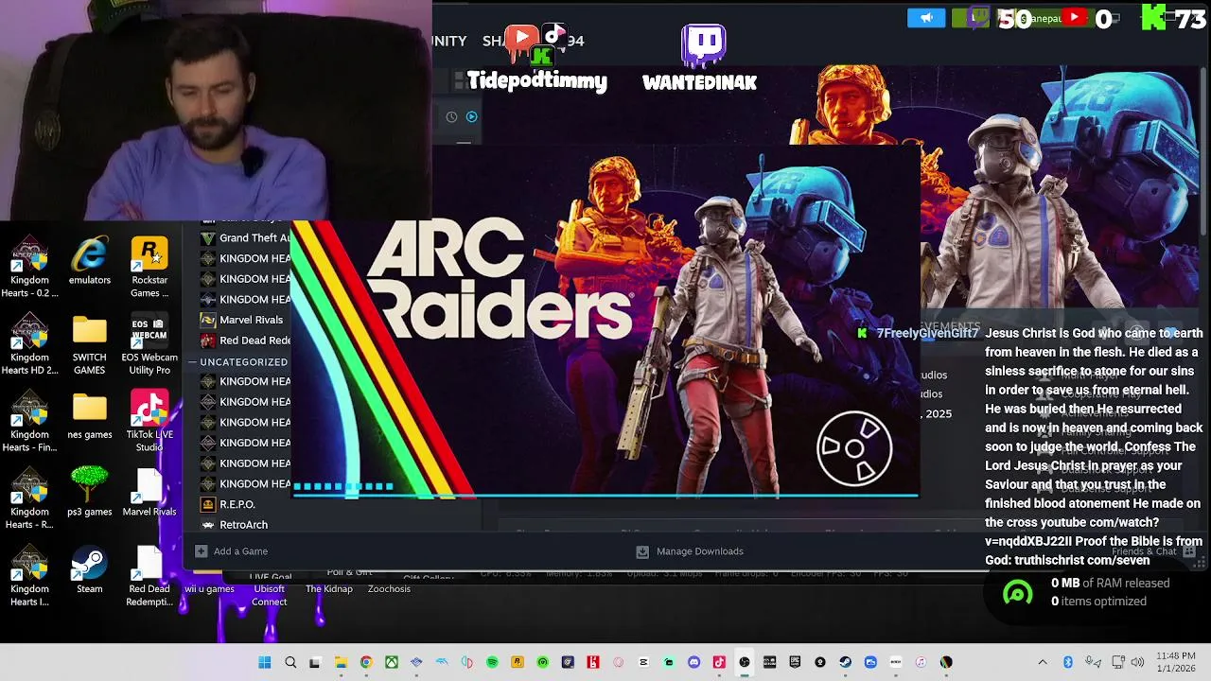
Task: Click the Steam page vertical scrollbar
Action: (1205, 151)
